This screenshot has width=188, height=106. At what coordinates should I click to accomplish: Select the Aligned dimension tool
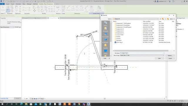[68, 9]
